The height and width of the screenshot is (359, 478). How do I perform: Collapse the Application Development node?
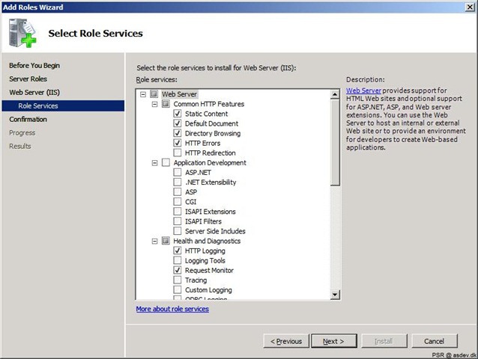click(x=154, y=163)
